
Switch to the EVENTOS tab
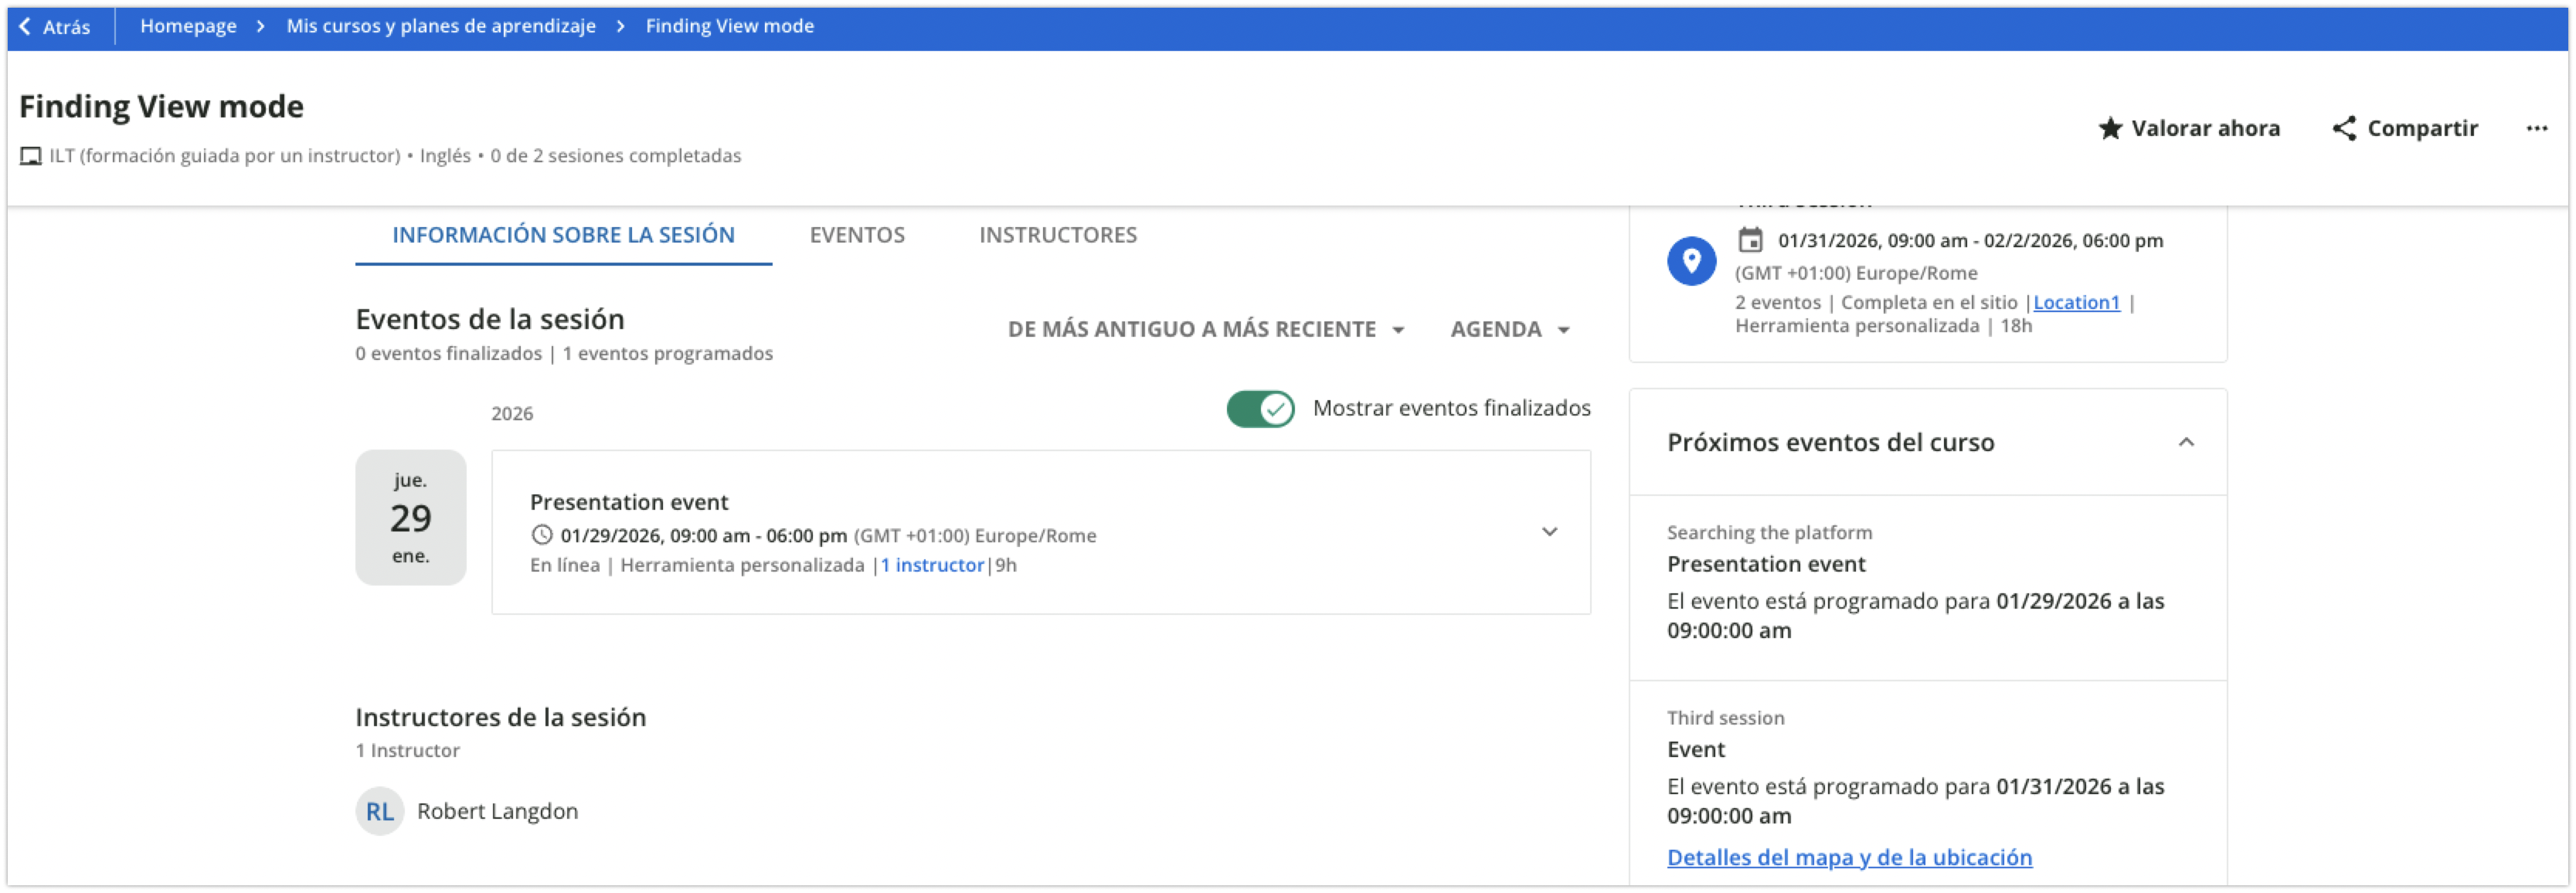click(857, 235)
